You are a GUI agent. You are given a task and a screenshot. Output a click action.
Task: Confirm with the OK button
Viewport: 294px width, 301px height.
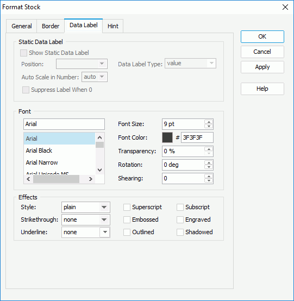[x=262, y=36]
